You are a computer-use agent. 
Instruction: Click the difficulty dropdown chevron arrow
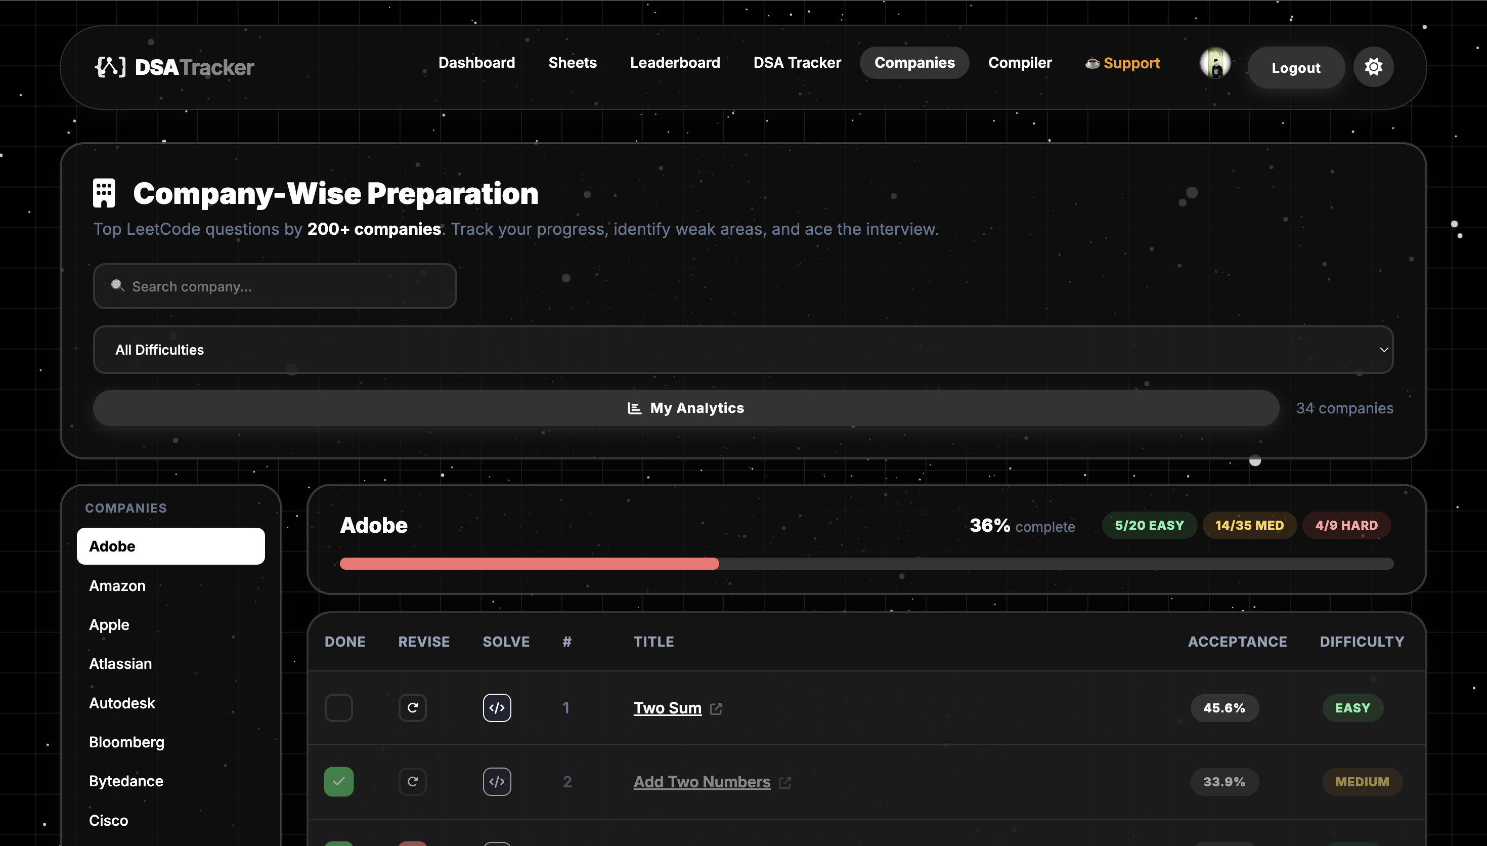(1384, 349)
